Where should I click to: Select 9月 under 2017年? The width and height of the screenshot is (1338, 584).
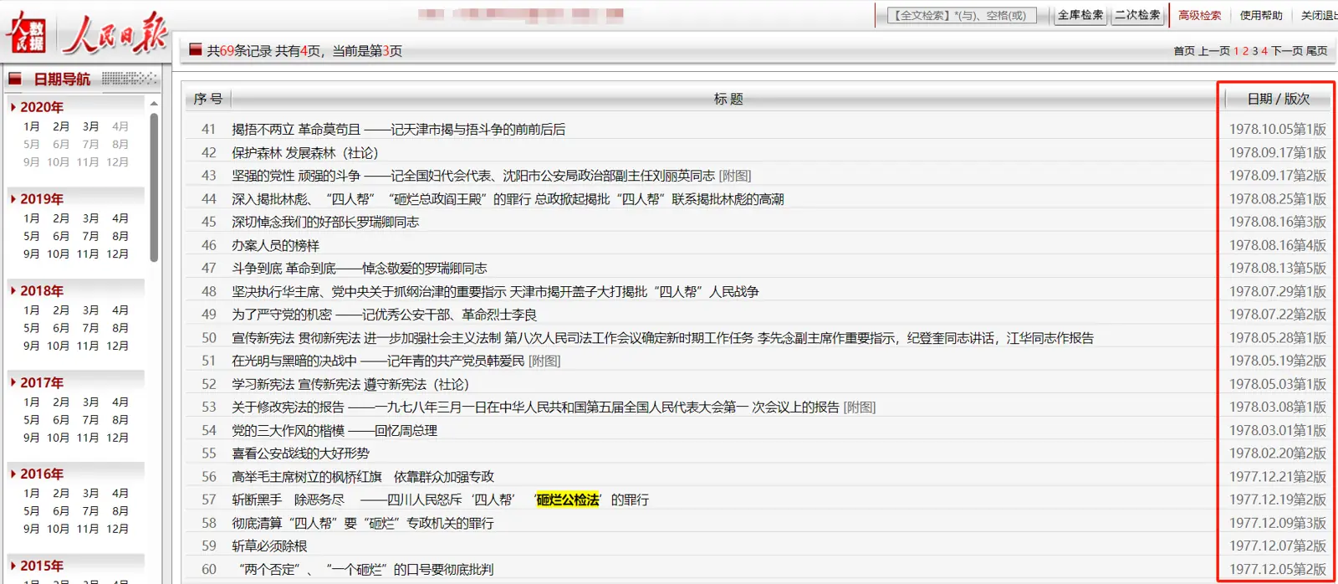point(32,438)
